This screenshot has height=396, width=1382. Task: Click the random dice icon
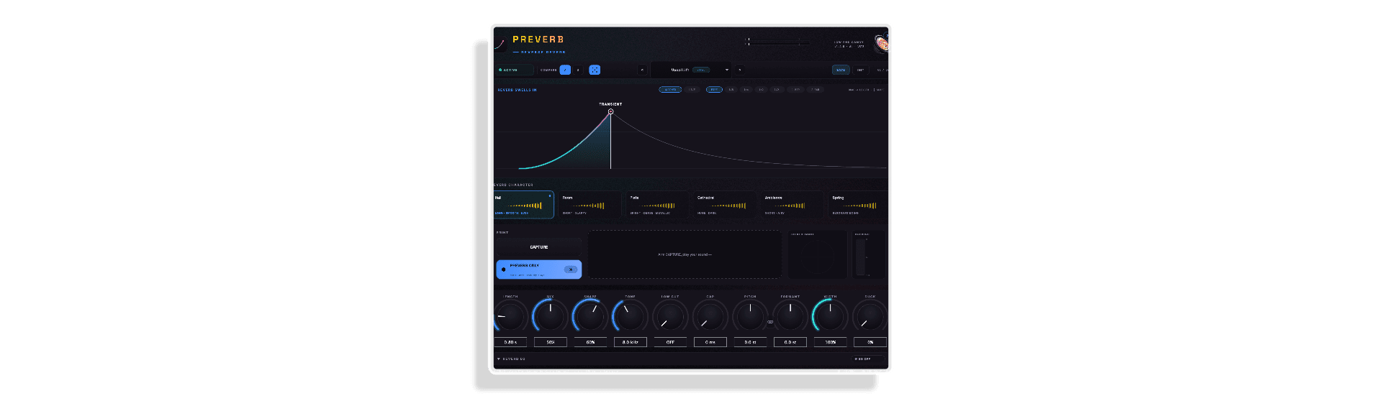(595, 70)
